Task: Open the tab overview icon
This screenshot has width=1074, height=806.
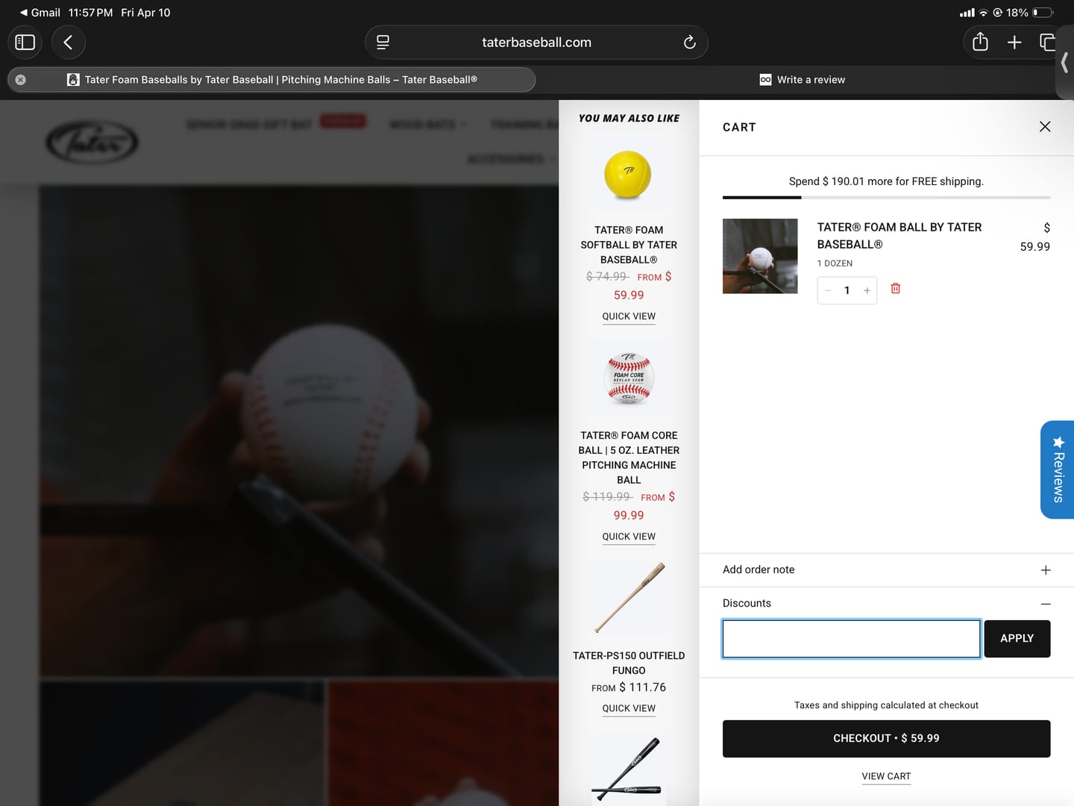Action: [x=1048, y=42]
